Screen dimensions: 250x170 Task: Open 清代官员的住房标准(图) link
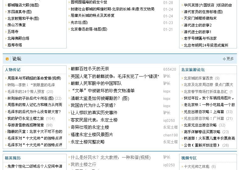click(203, 12)
